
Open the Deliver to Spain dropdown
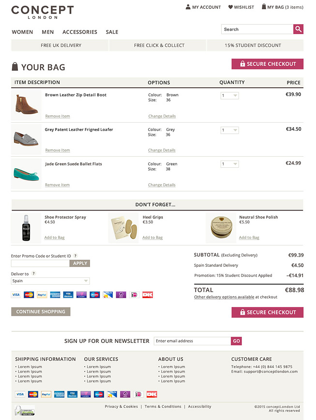tap(50, 281)
